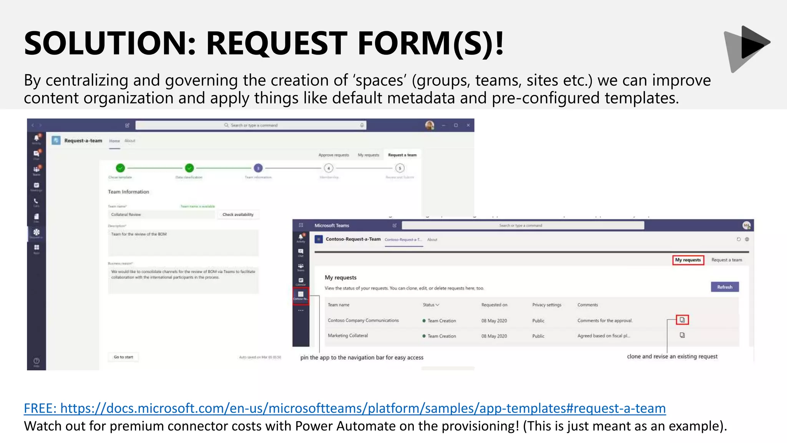Open Help in the left Teams sidebar
The height and width of the screenshot is (443, 787).
tap(37, 362)
